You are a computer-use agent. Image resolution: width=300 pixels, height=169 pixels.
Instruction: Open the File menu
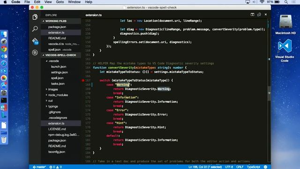coord(27,2)
